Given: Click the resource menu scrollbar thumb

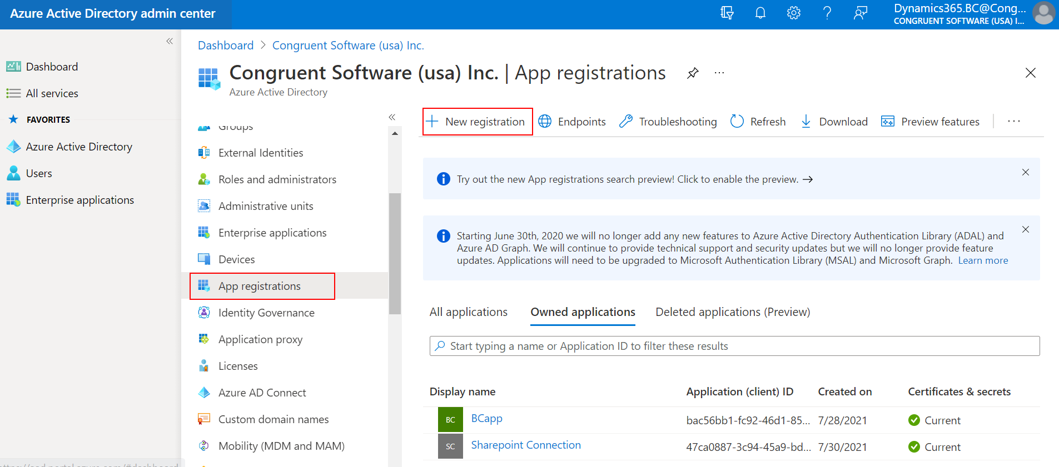Looking at the screenshot, I should [395, 254].
